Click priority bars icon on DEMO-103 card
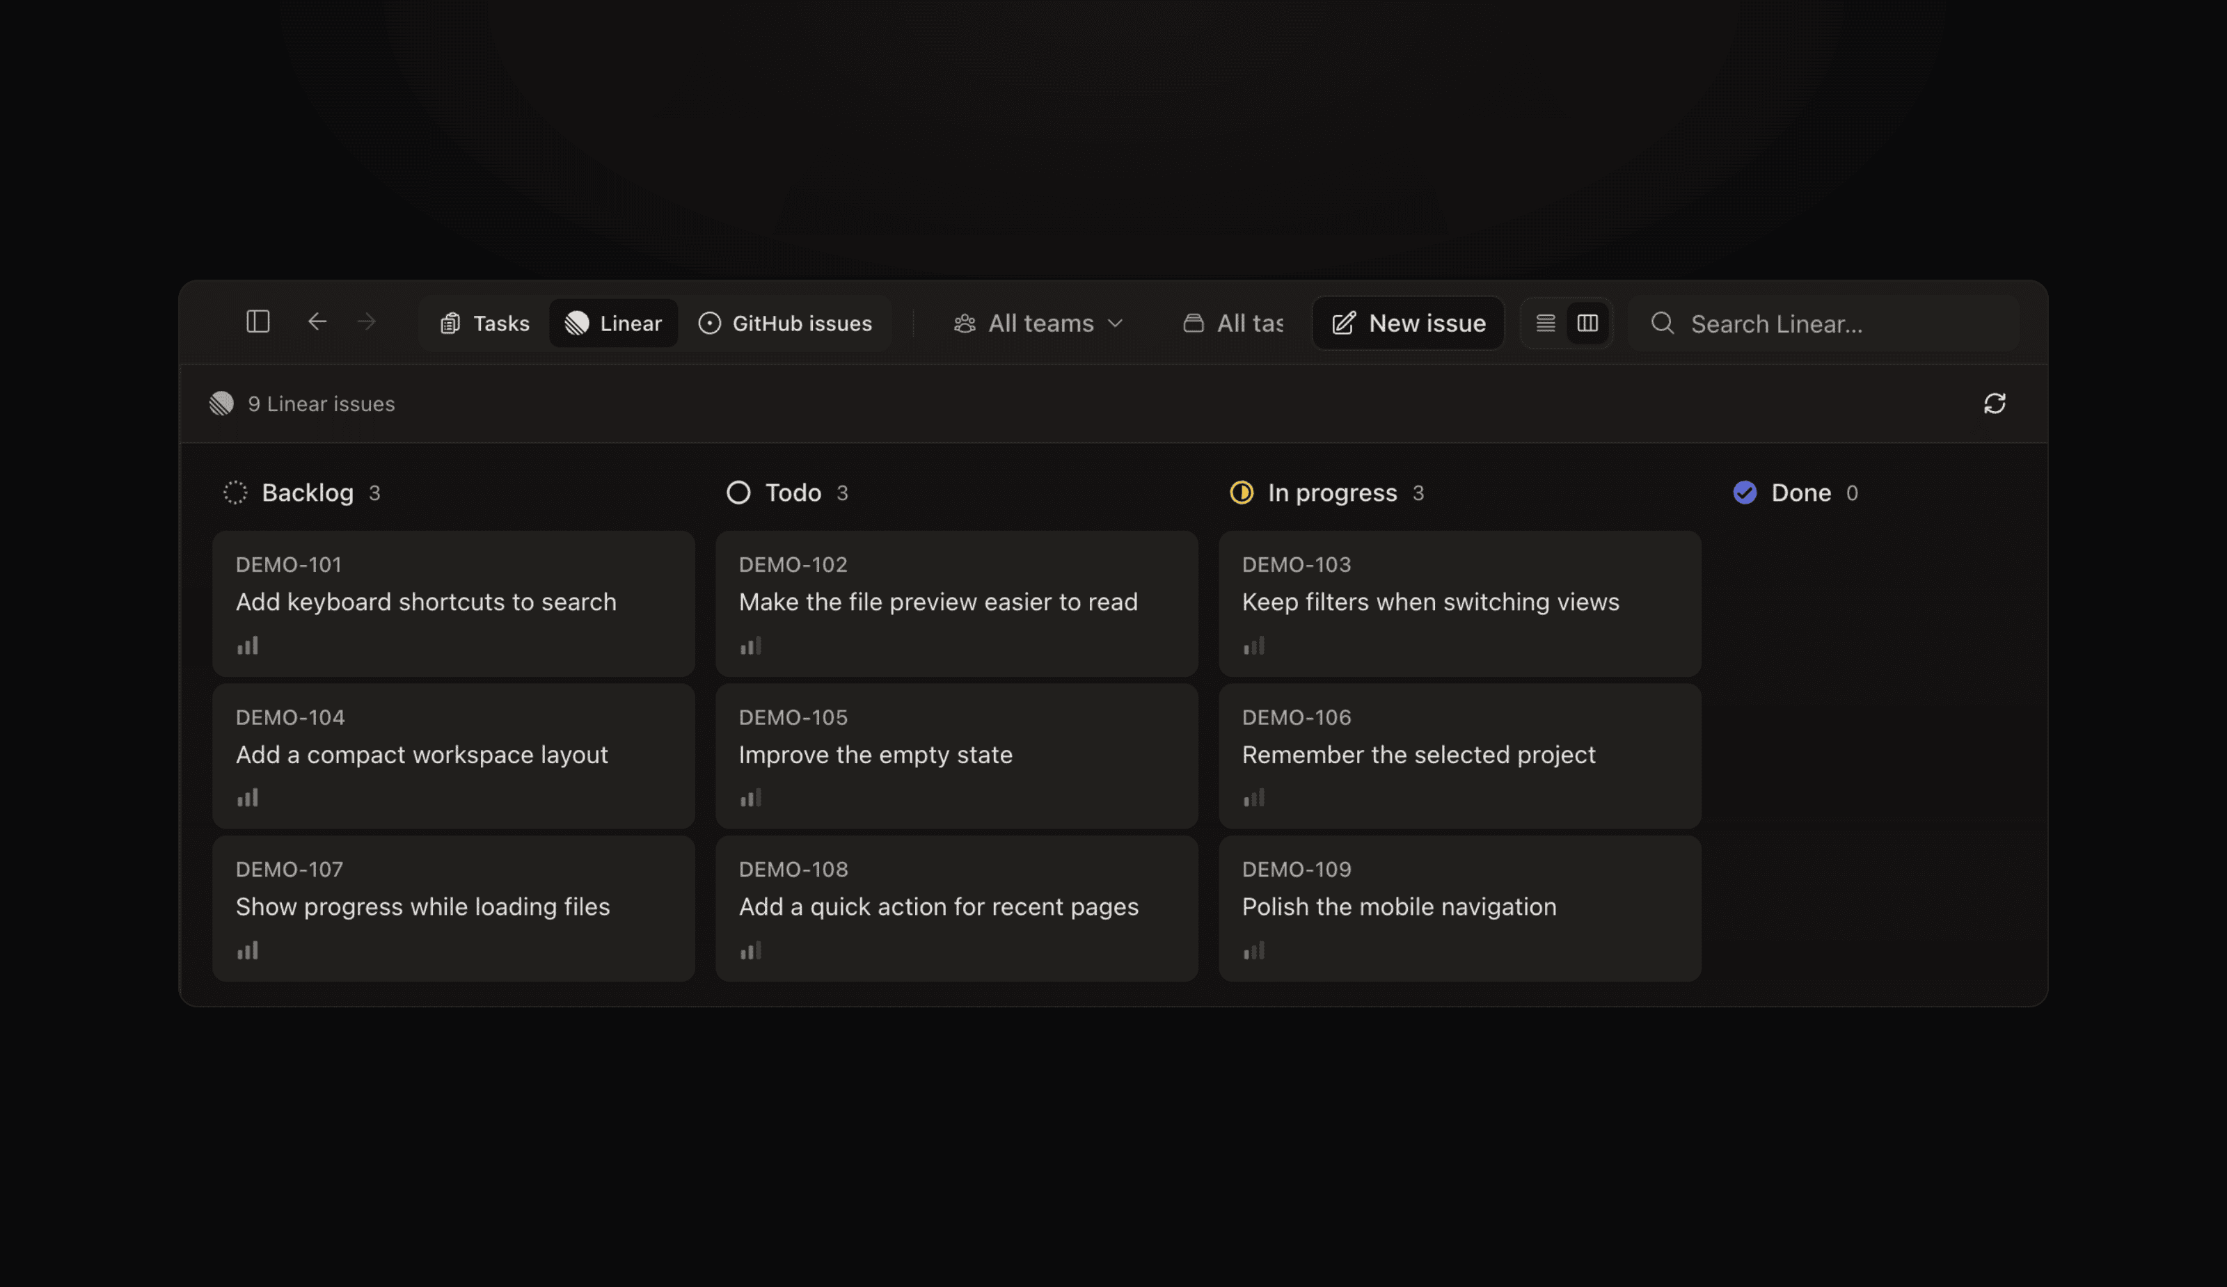 click(1254, 646)
